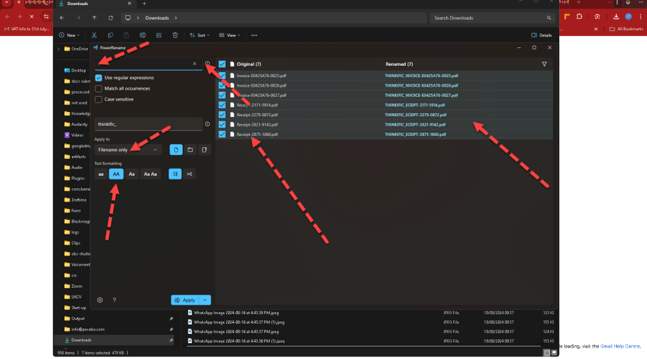647x359 pixels.
Task: Open renamed list filter icon
Action: coord(544,64)
